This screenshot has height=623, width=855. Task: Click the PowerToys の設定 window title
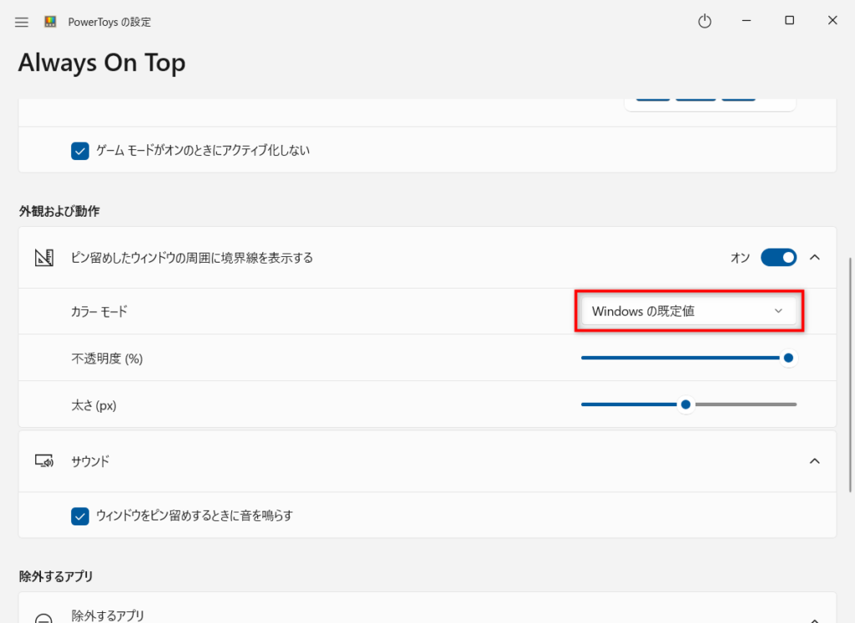point(109,22)
